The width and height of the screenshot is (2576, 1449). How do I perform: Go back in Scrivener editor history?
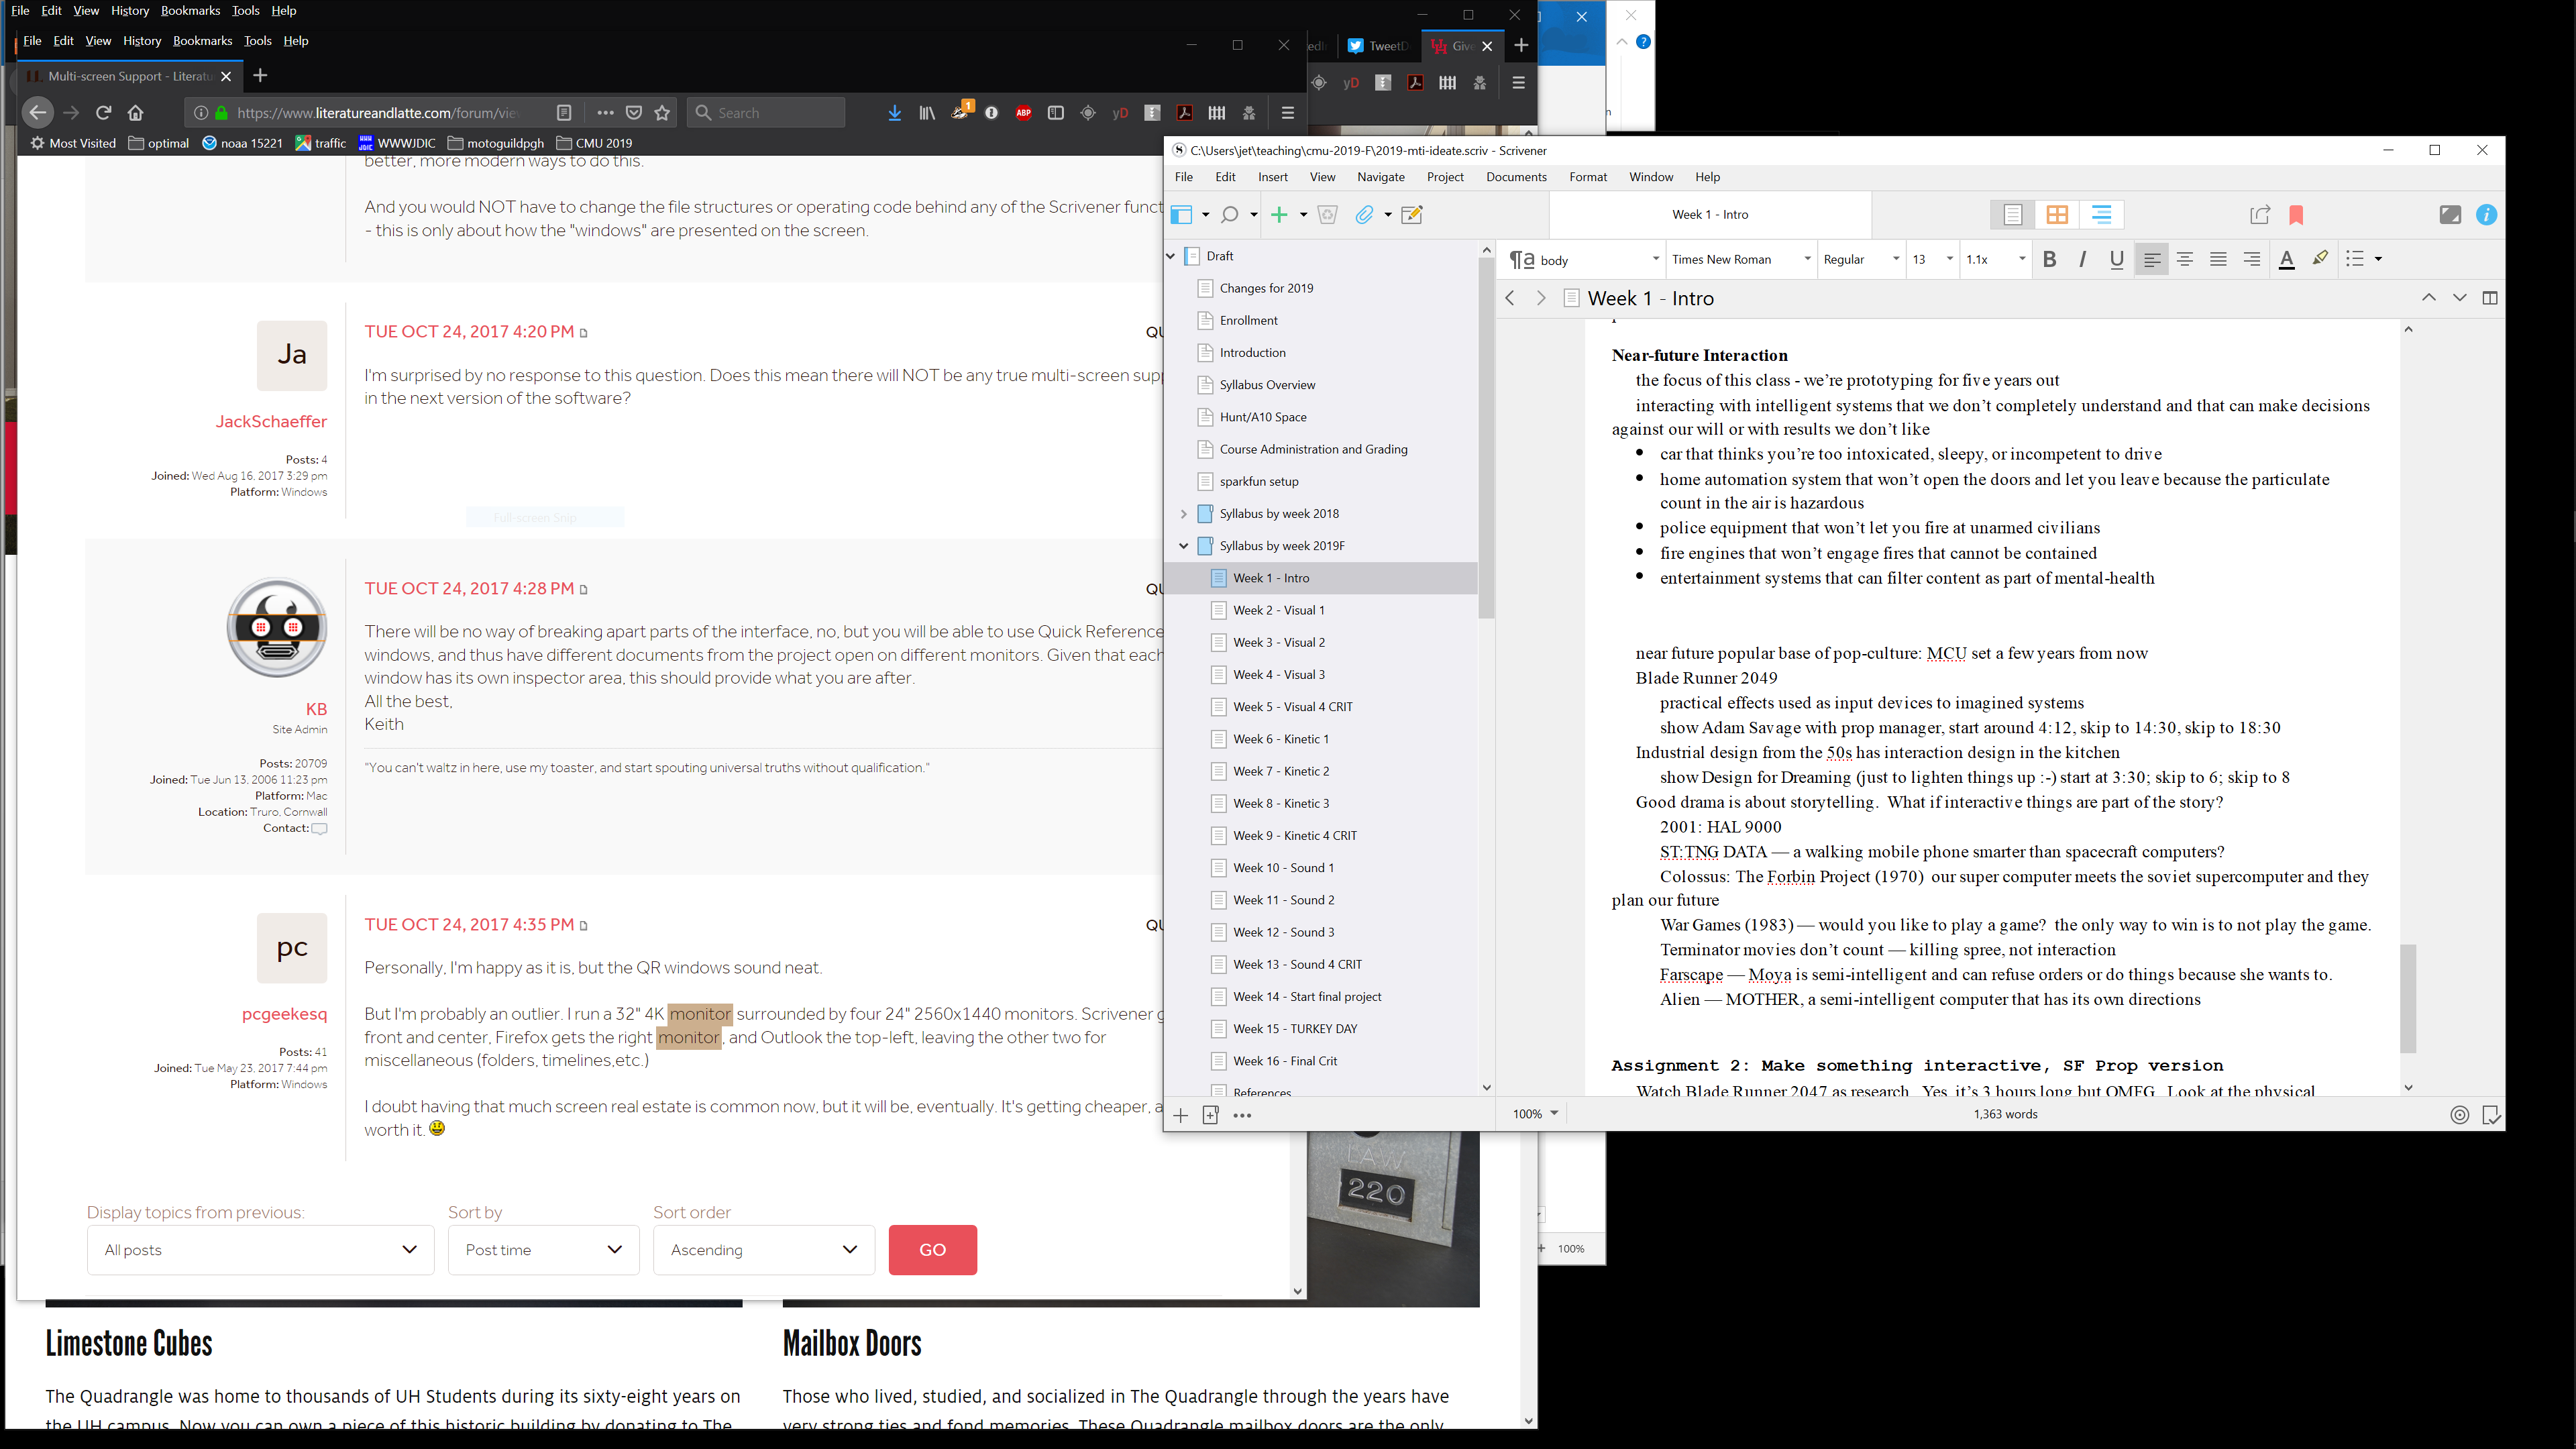click(1511, 298)
